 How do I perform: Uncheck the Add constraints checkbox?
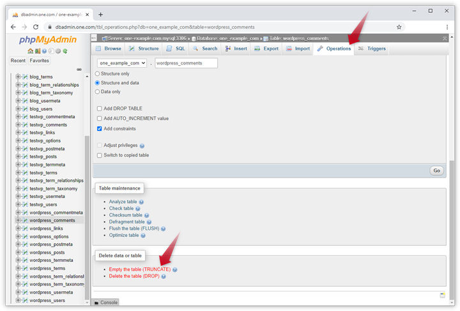pyautogui.click(x=99, y=128)
